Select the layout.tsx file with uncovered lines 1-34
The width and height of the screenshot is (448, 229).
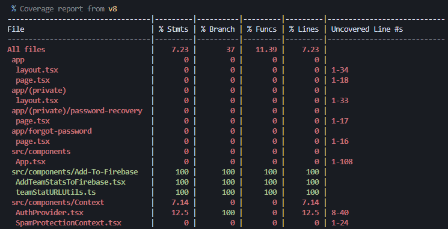[x=37, y=70]
